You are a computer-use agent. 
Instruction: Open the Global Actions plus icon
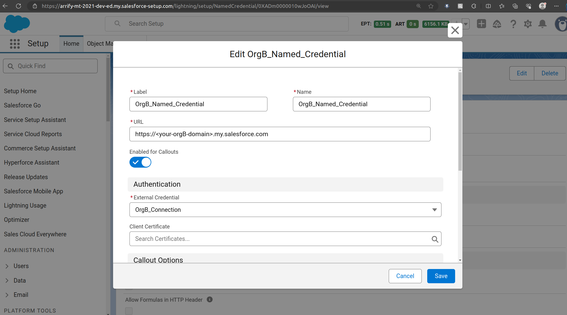[x=481, y=24]
